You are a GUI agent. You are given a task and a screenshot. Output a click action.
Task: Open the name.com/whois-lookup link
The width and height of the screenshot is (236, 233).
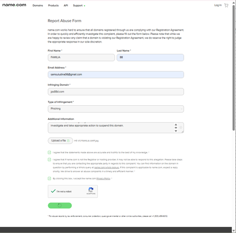tap(107, 167)
